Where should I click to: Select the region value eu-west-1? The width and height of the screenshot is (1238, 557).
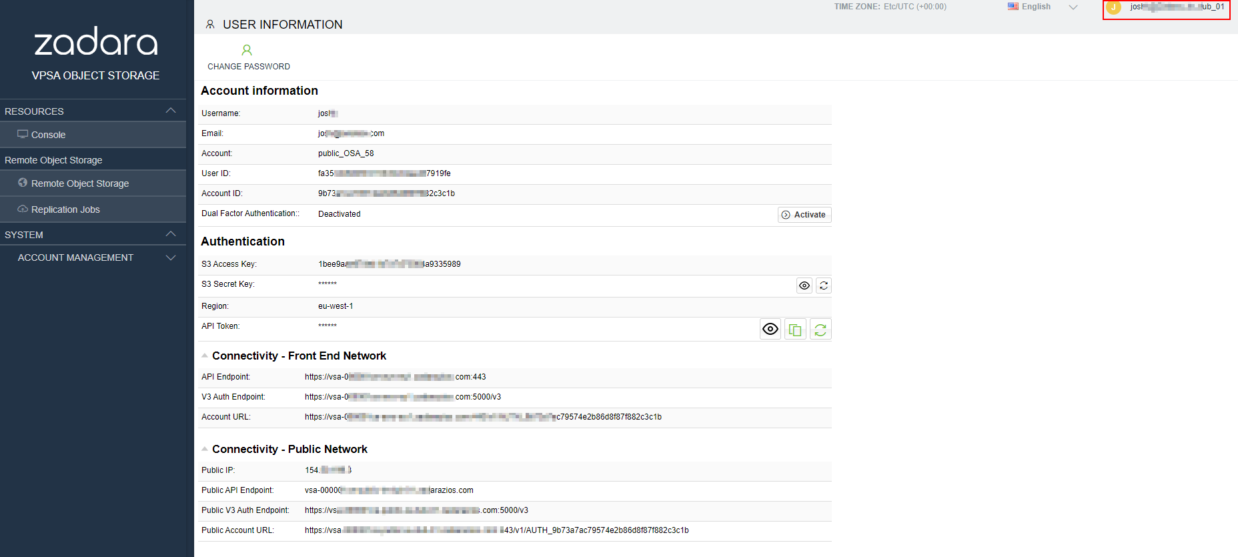[336, 306]
